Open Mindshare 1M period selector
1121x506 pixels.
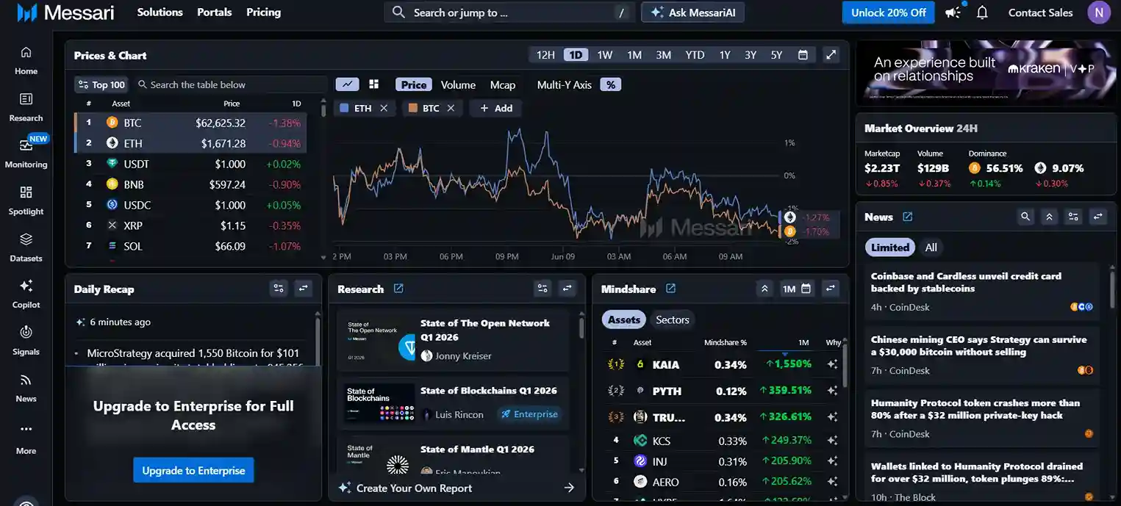[x=797, y=289]
